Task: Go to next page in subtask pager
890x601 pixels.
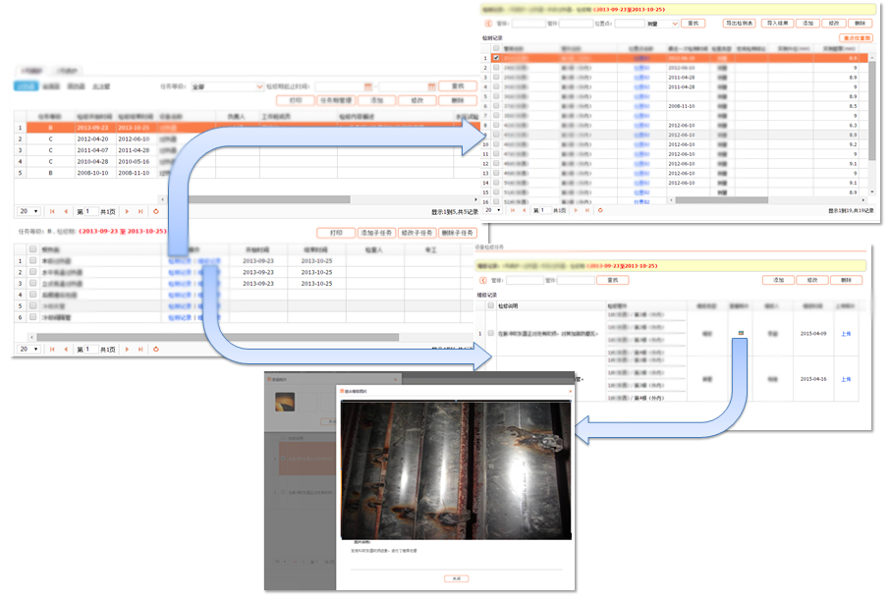Action: tap(127, 349)
